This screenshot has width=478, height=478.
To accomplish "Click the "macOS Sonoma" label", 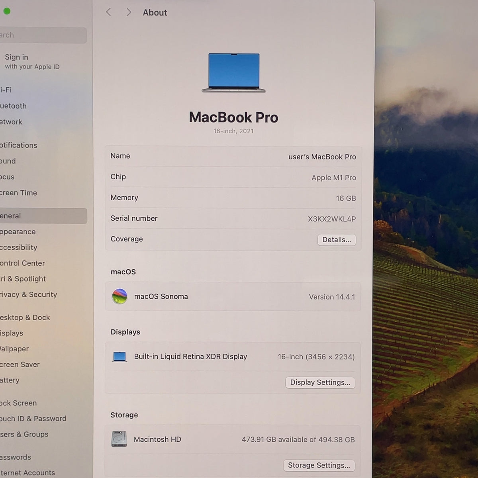I will click(161, 296).
